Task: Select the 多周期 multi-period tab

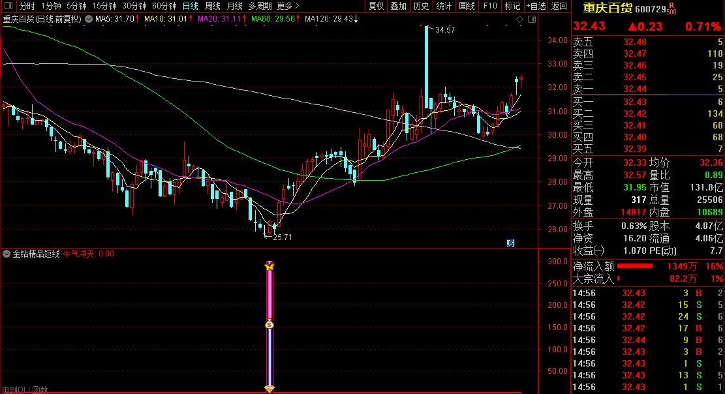Action: (x=260, y=6)
